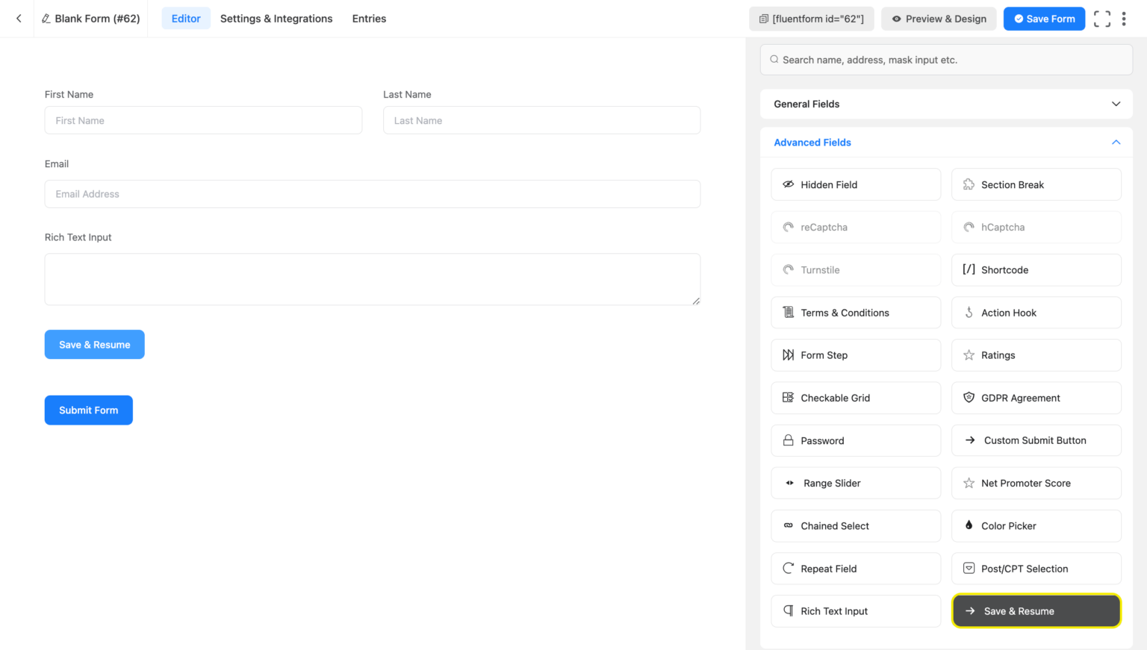Open the fullscreen editor view icon
This screenshot has height=650, width=1147.
tap(1102, 18)
